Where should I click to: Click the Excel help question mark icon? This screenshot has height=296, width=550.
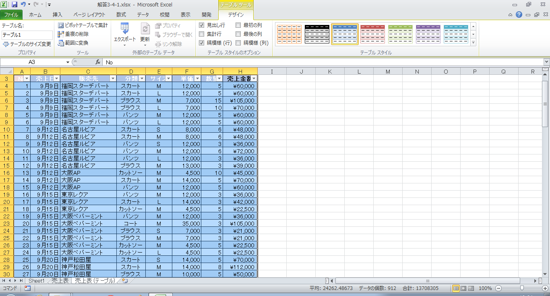[519, 15]
